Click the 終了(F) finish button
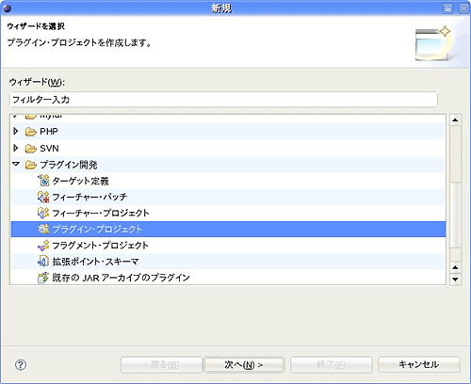The width and height of the screenshot is (471, 384). (x=332, y=364)
